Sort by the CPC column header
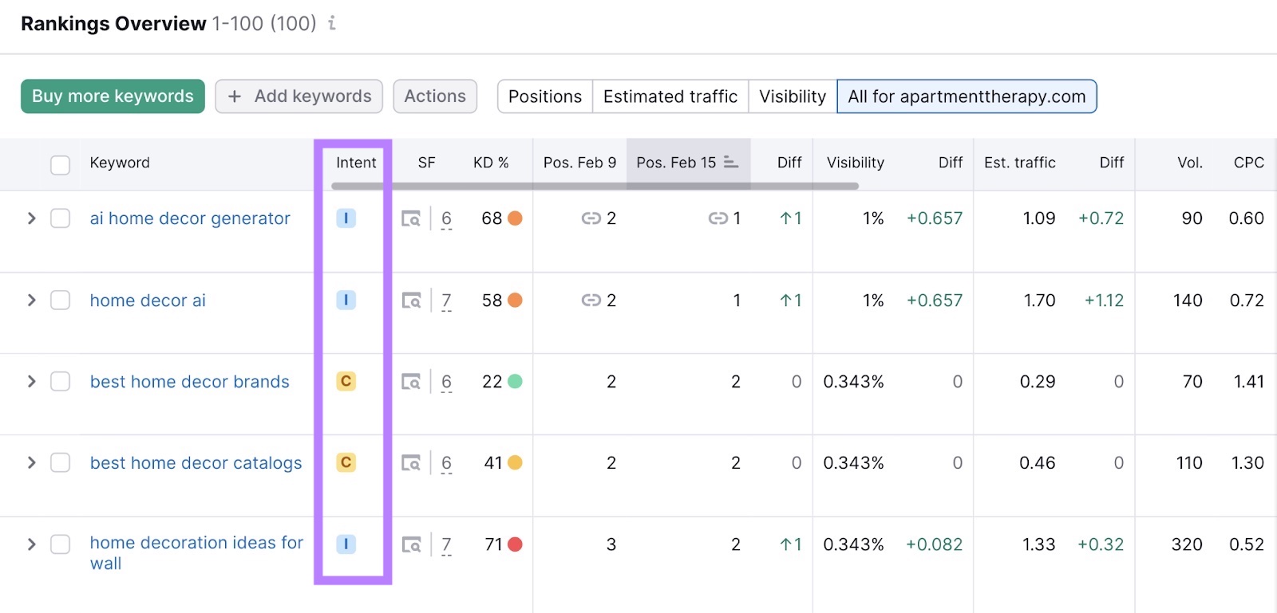The width and height of the screenshot is (1277, 613). click(x=1249, y=163)
